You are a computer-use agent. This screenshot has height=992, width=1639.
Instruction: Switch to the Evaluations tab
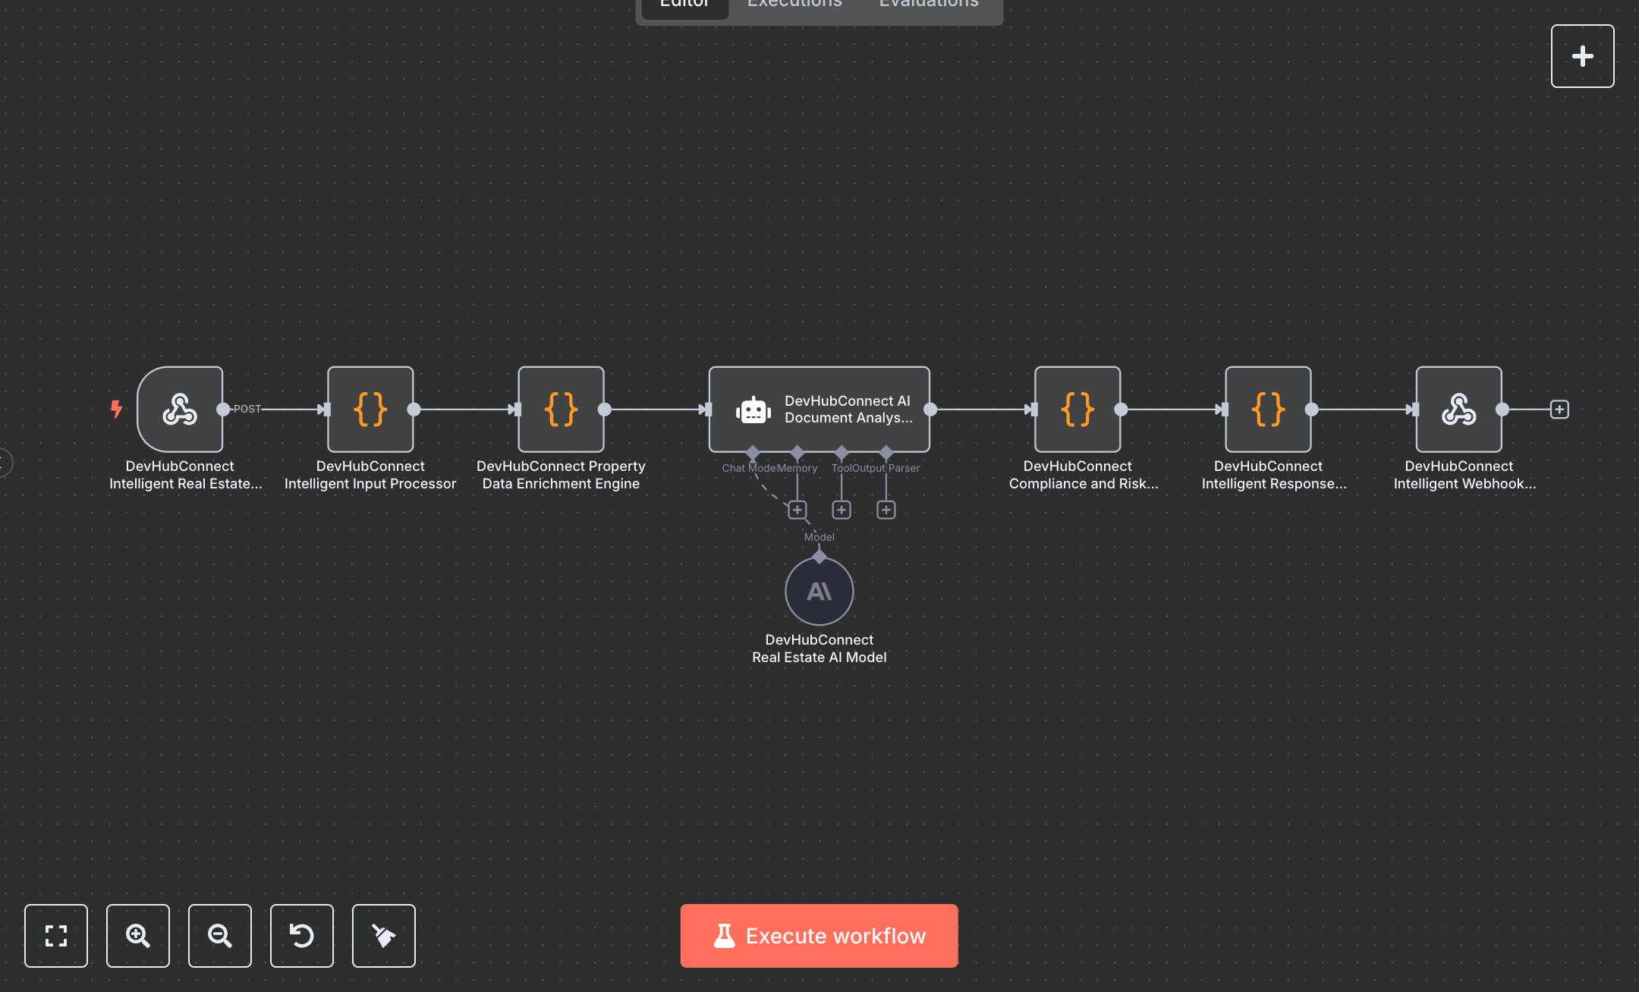tap(927, 6)
